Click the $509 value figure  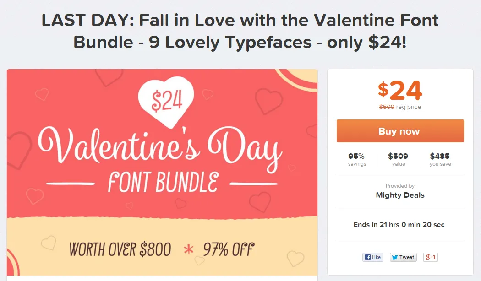point(398,156)
